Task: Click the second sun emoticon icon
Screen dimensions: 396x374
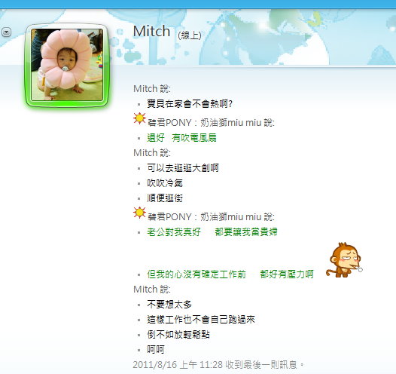Action: point(139,213)
